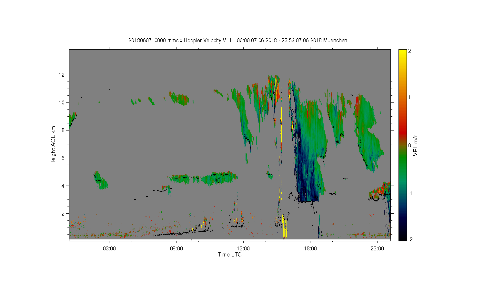
Task: Select the 23:00 time tick label
Action: (377, 248)
